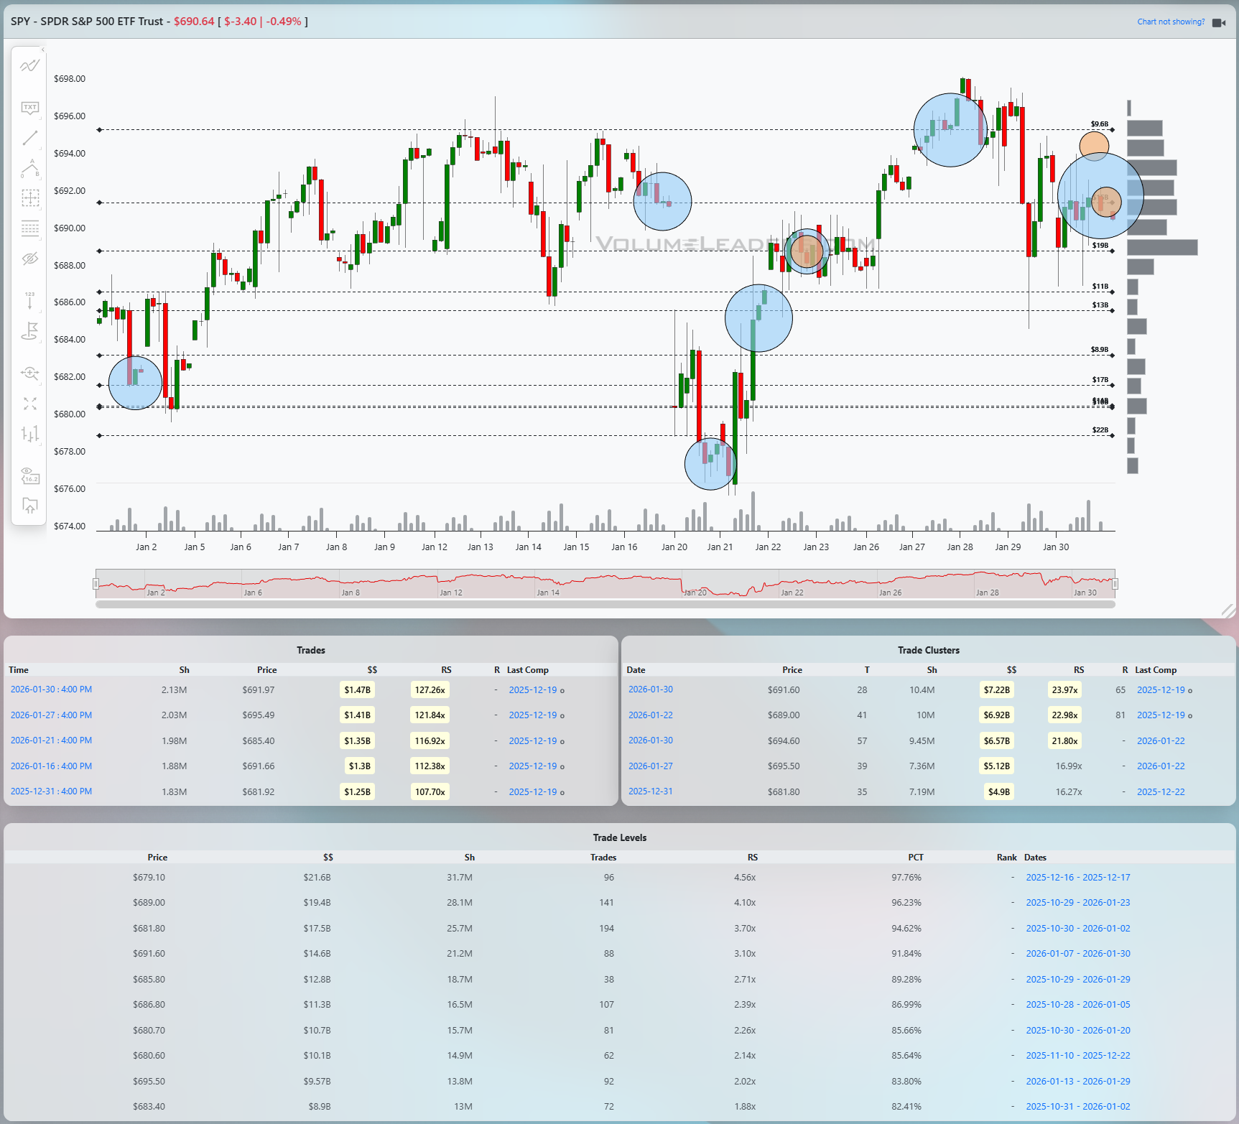This screenshot has width=1239, height=1124.
Task: Open dates 2025-10-29 - 2026-01-23 level
Action: [1078, 903]
